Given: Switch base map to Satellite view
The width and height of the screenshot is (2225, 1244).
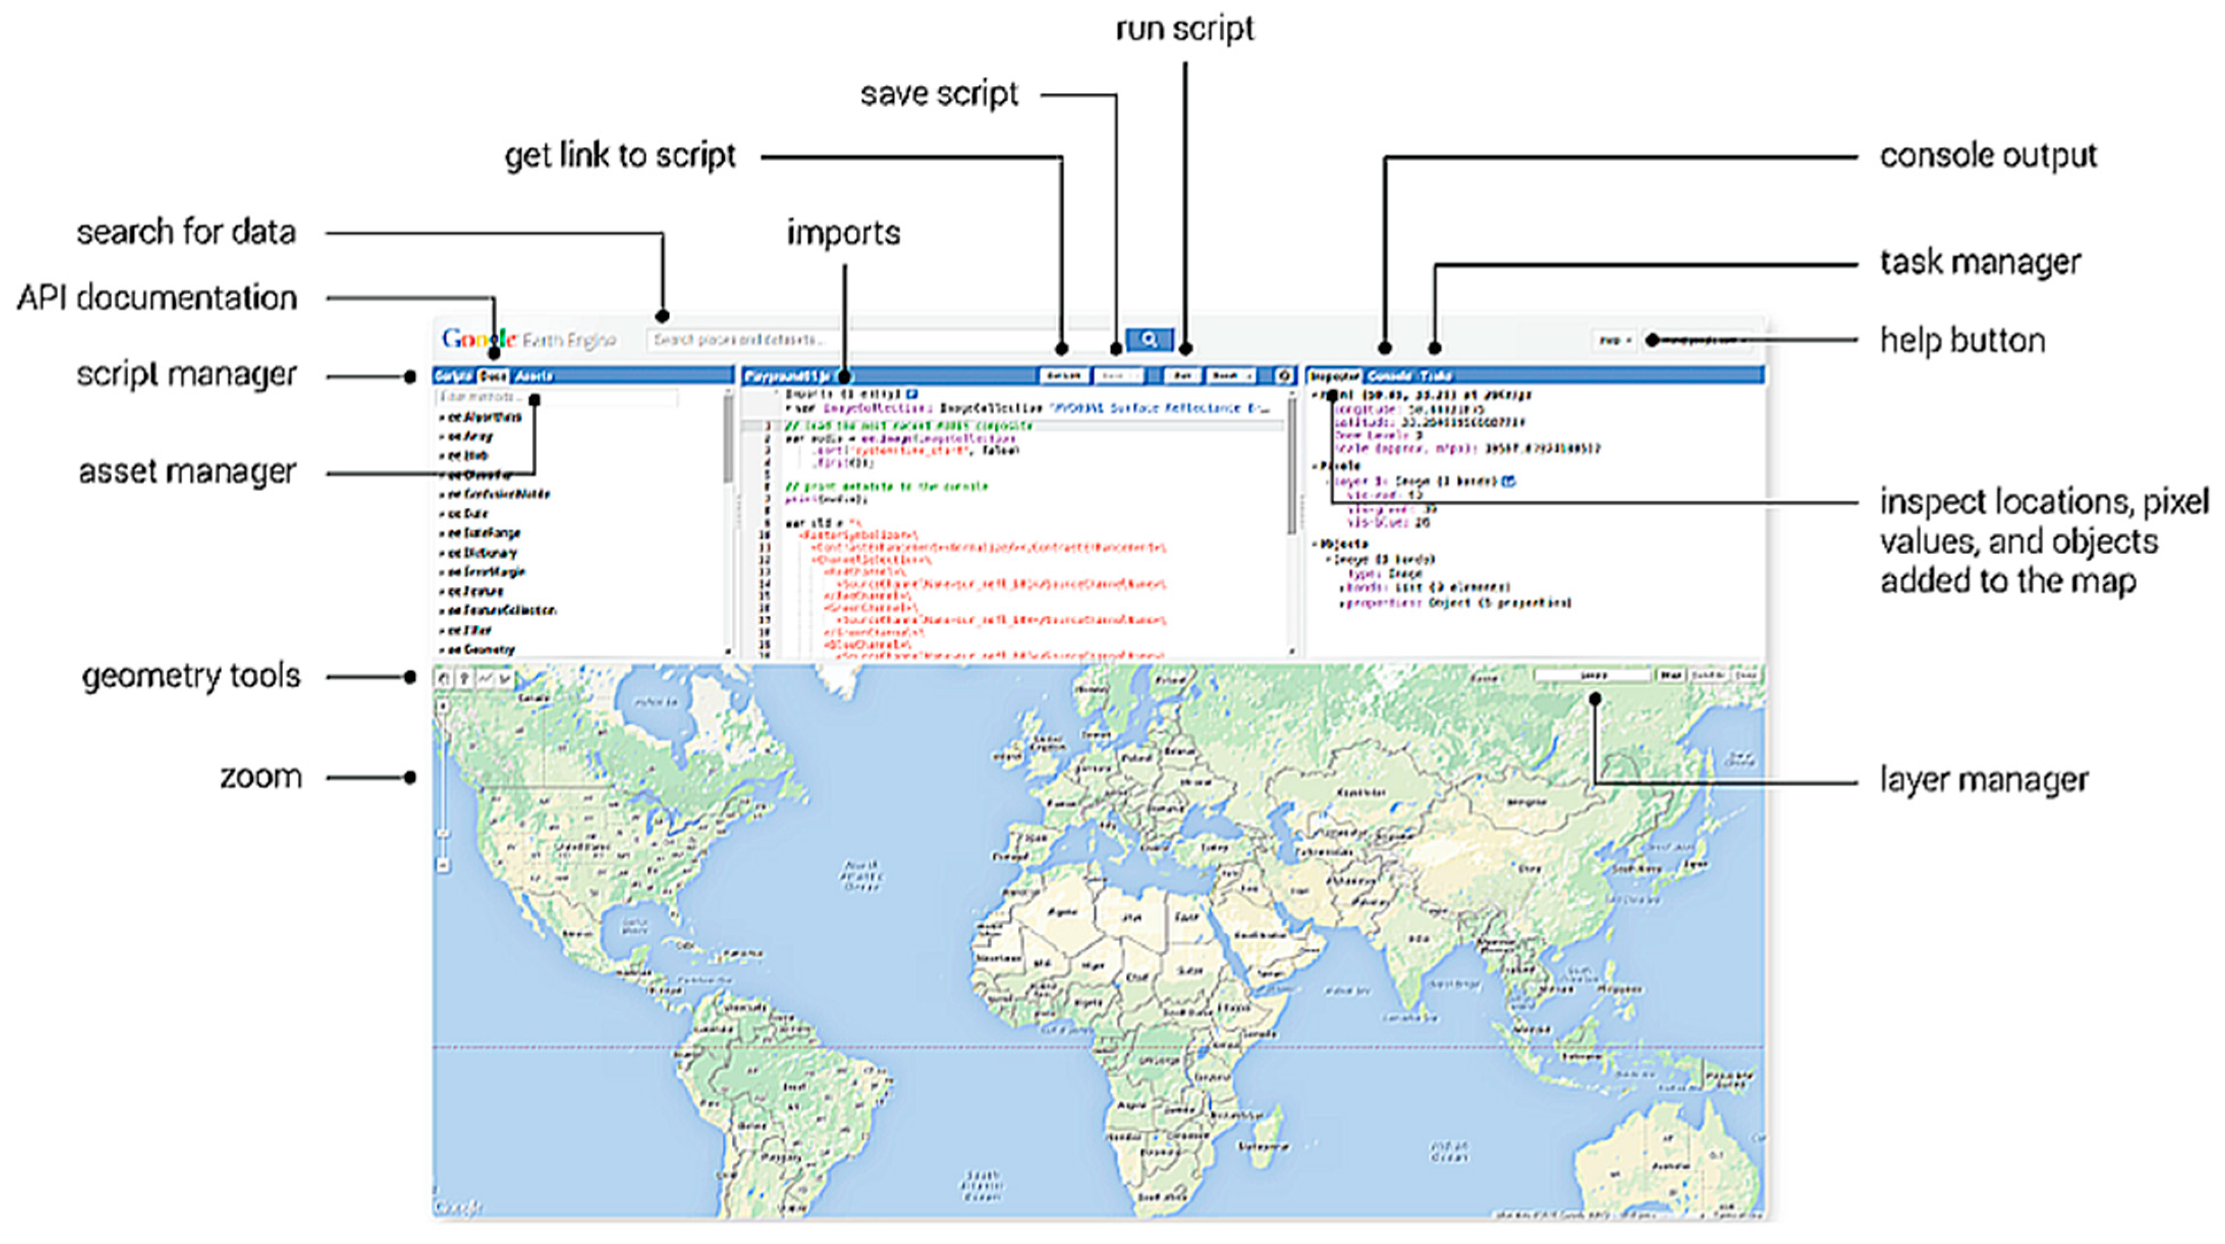Looking at the screenshot, I should 1708,675.
